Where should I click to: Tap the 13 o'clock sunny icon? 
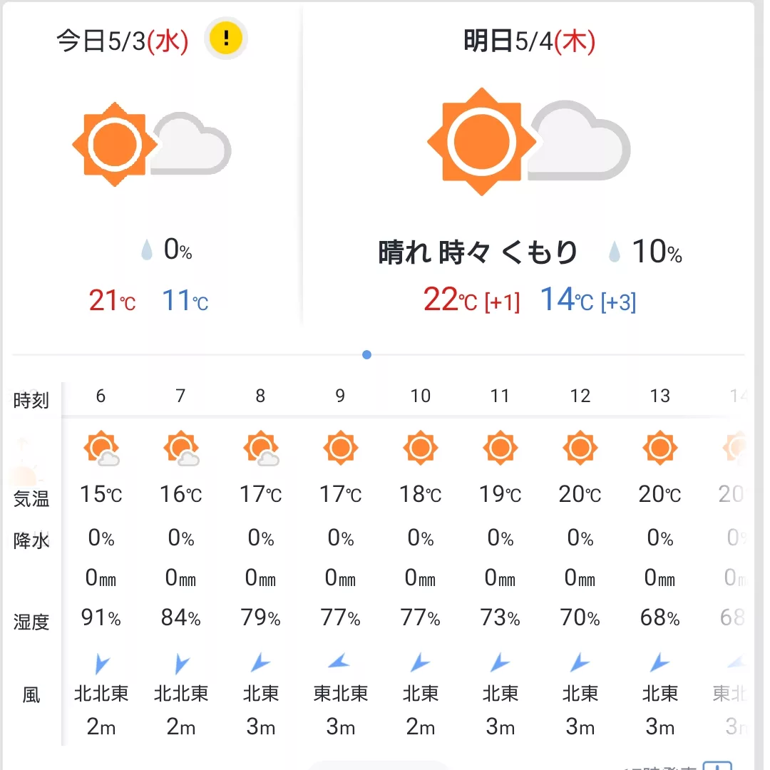pyautogui.click(x=659, y=448)
